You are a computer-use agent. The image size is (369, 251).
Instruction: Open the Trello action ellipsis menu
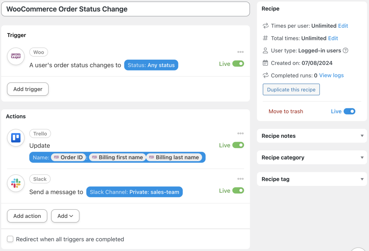tap(240, 133)
